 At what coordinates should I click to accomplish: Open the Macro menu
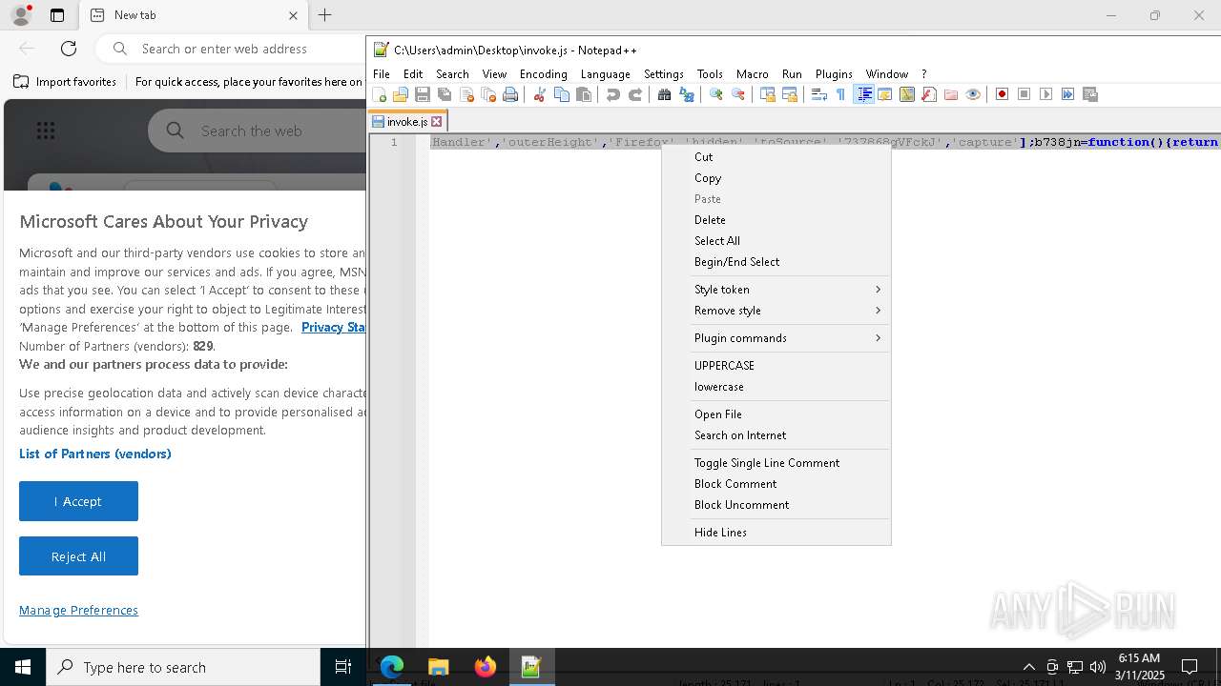click(x=752, y=73)
